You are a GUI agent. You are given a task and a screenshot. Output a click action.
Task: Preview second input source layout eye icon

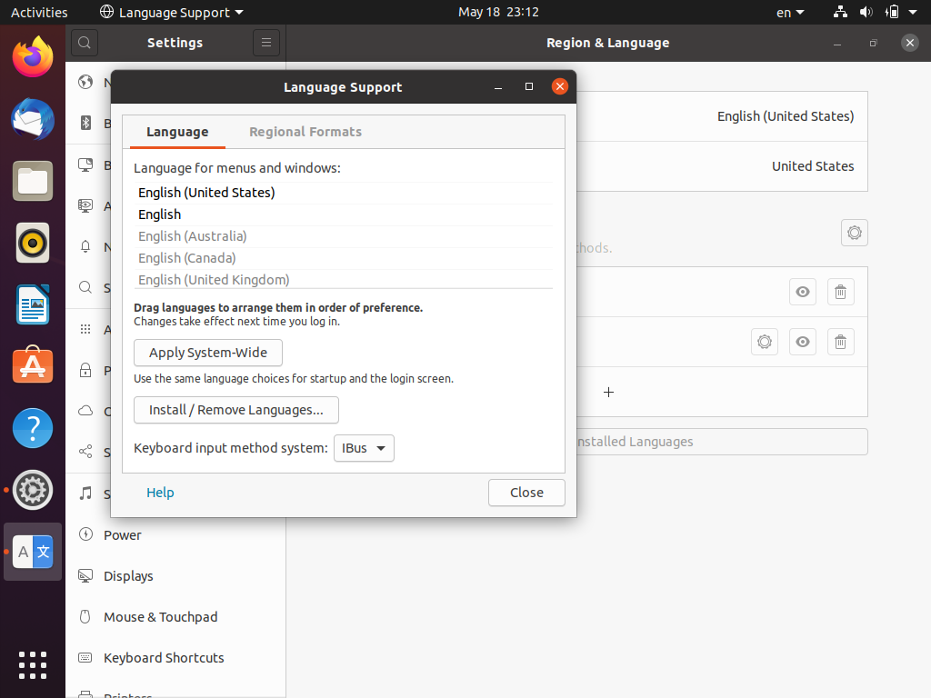click(803, 342)
